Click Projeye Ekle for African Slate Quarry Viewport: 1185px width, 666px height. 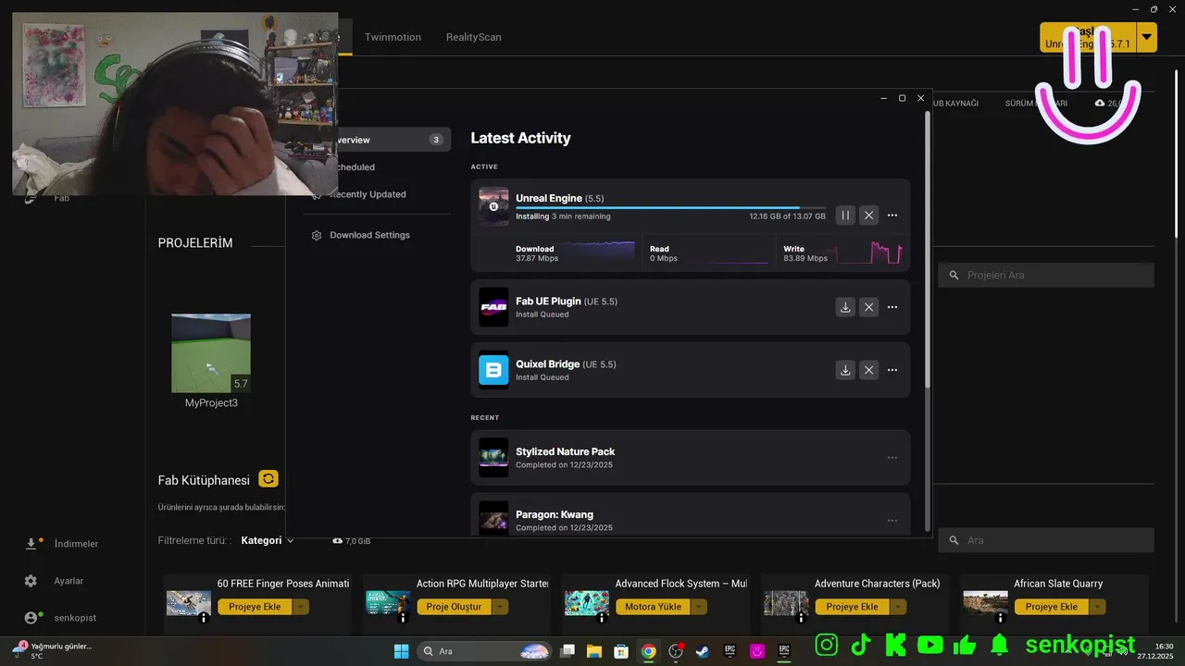click(x=1051, y=607)
